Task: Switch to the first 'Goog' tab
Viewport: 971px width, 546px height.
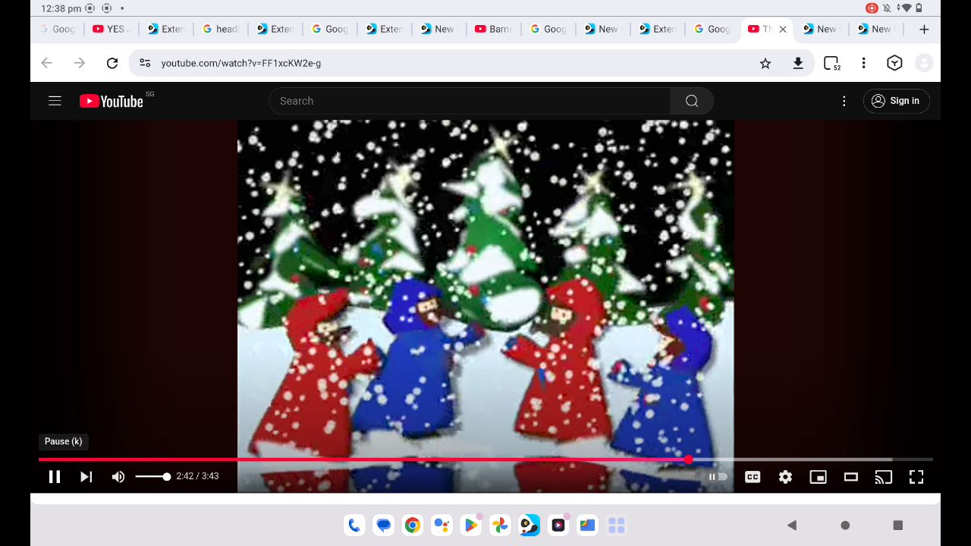Action: (58, 30)
